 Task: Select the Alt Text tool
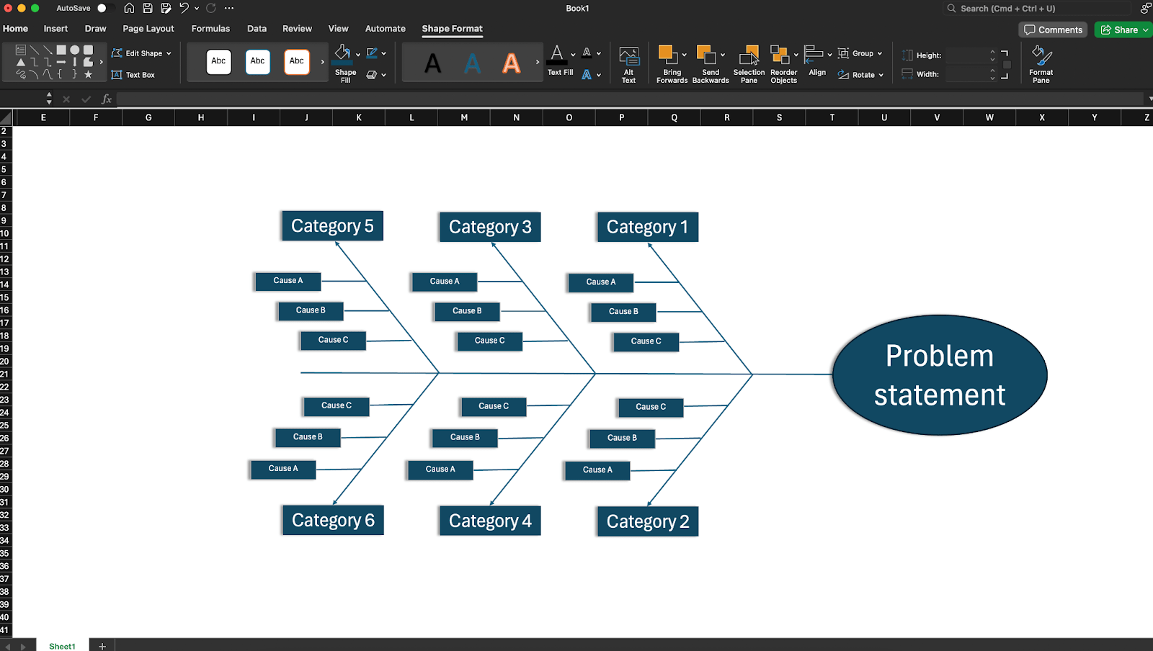(x=628, y=61)
